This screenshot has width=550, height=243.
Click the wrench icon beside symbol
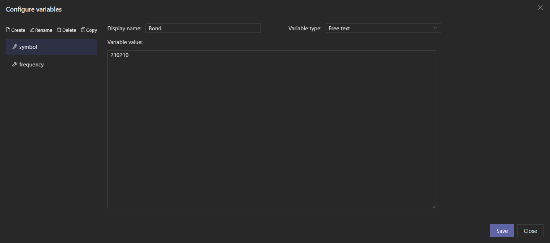[15, 47]
